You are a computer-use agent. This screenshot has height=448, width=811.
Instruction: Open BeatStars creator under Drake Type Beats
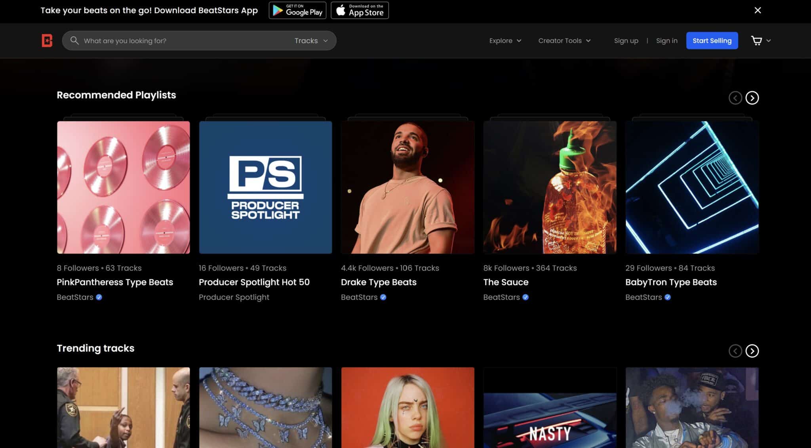pos(359,297)
